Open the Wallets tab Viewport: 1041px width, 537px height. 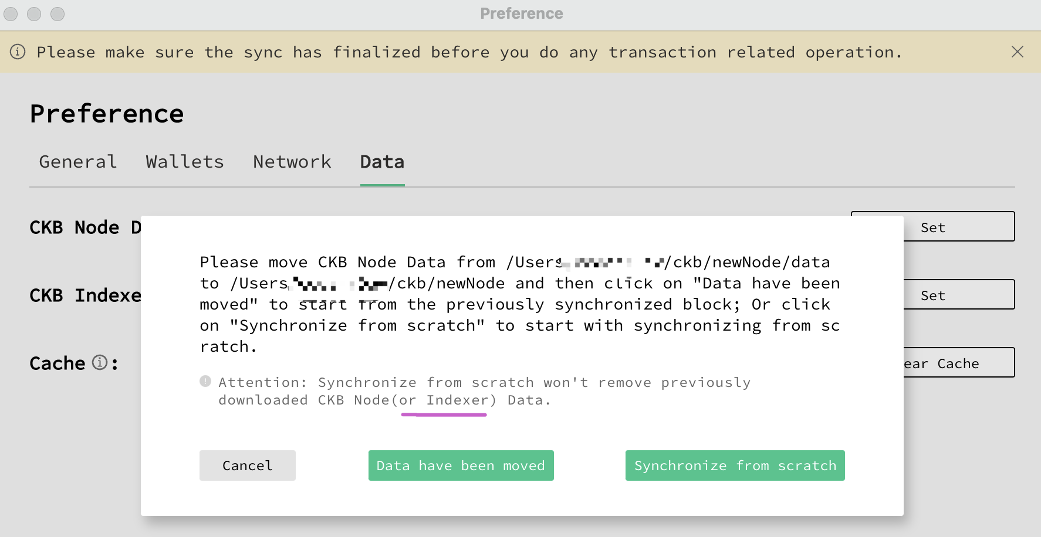(184, 162)
